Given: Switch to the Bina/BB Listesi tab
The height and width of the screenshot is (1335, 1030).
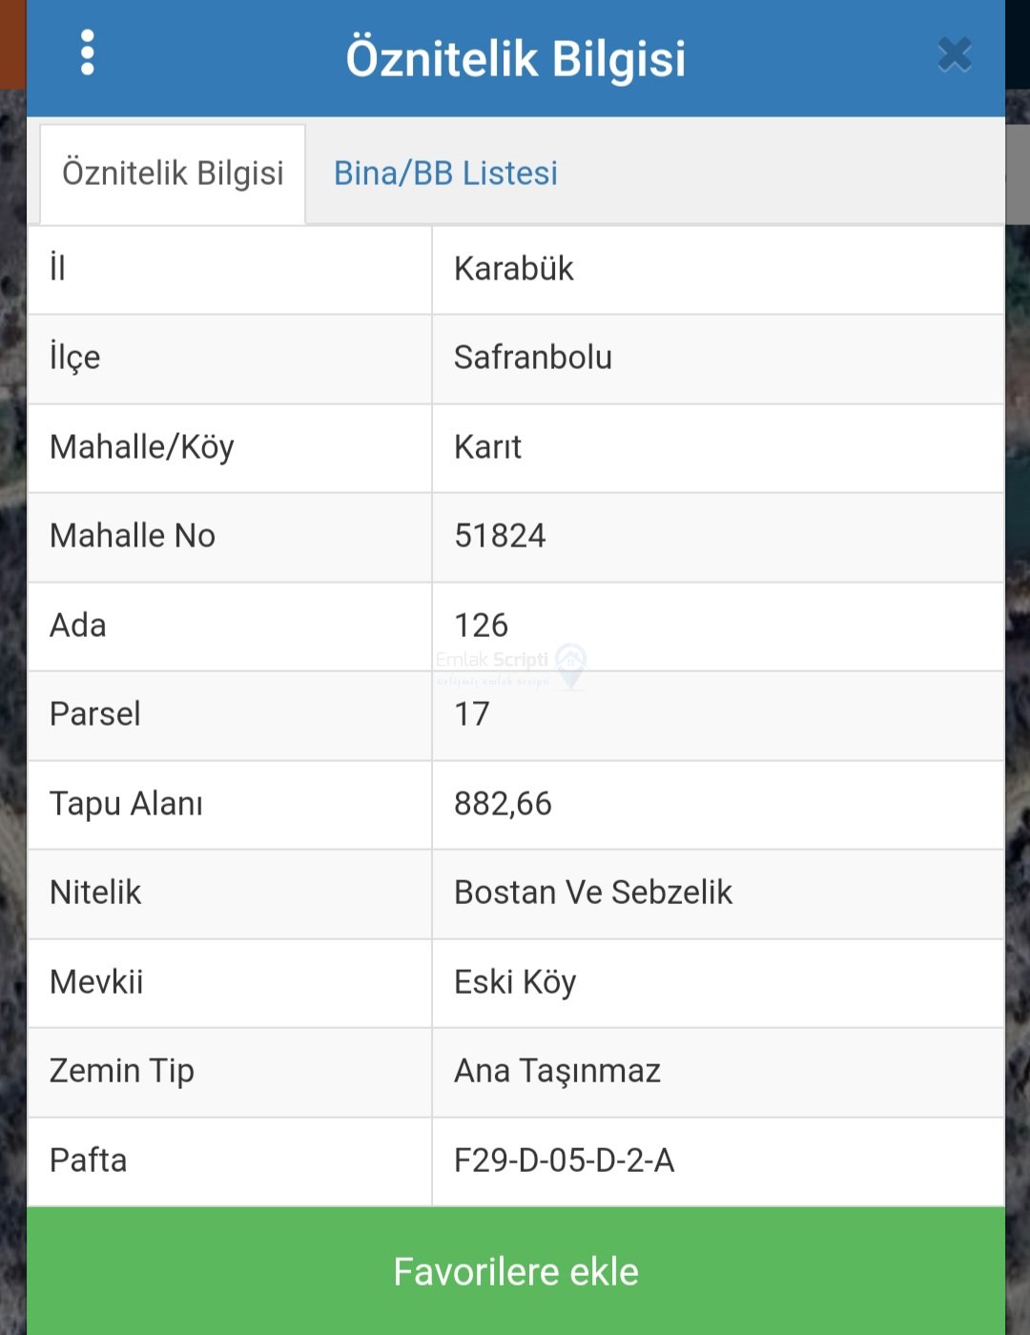Looking at the screenshot, I should 445,174.
